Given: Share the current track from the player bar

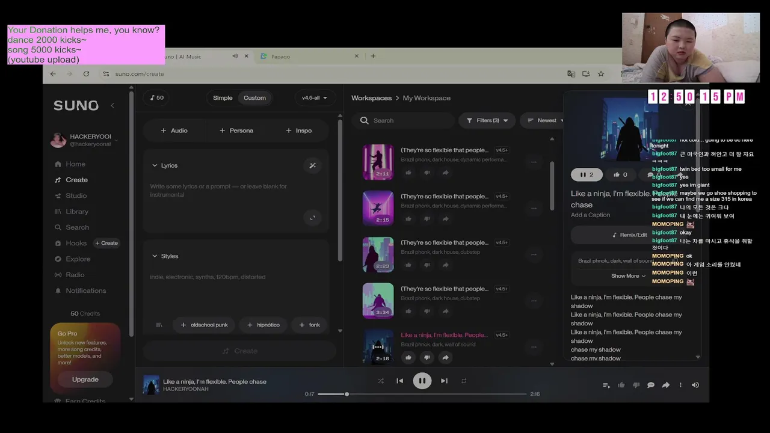Looking at the screenshot, I should point(666,385).
